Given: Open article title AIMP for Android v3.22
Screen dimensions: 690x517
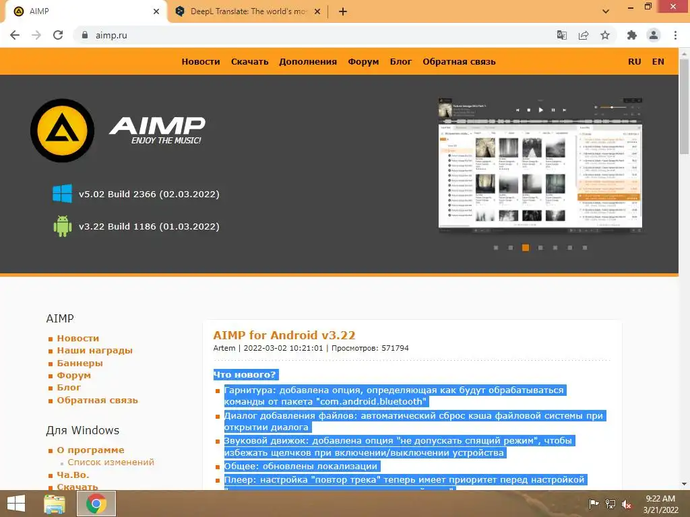Looking at the screenshot, I should 284,335.
